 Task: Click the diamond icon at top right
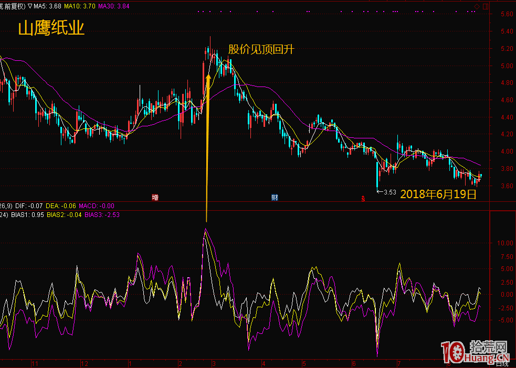pos(477,6)
